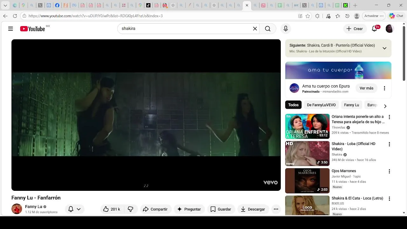Dislike the video with thumbs down

[x=130, y=209]
